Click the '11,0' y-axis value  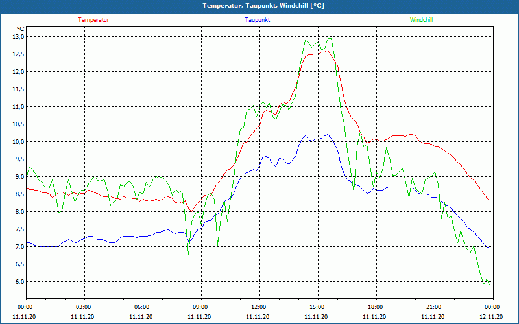coord(18,107)
